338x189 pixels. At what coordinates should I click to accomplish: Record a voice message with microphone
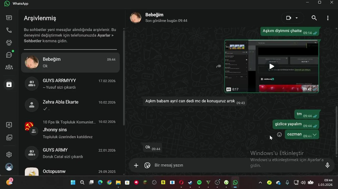(x=327, y=165)
